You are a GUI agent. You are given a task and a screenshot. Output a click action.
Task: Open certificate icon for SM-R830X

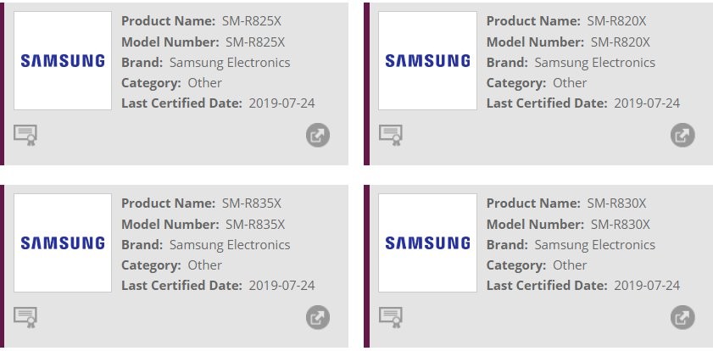[391, 317]
